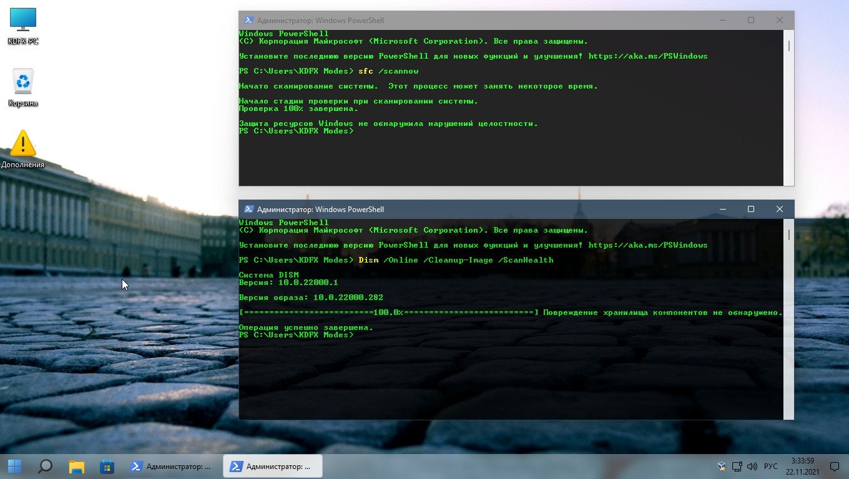
Task: Click the Microsoft copyright line in sfc window
Action: 413,41
